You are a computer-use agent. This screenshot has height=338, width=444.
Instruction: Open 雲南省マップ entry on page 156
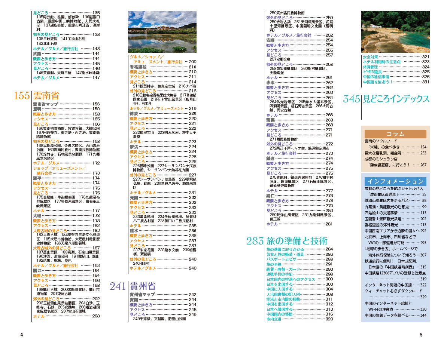click(x=45, y=104)
